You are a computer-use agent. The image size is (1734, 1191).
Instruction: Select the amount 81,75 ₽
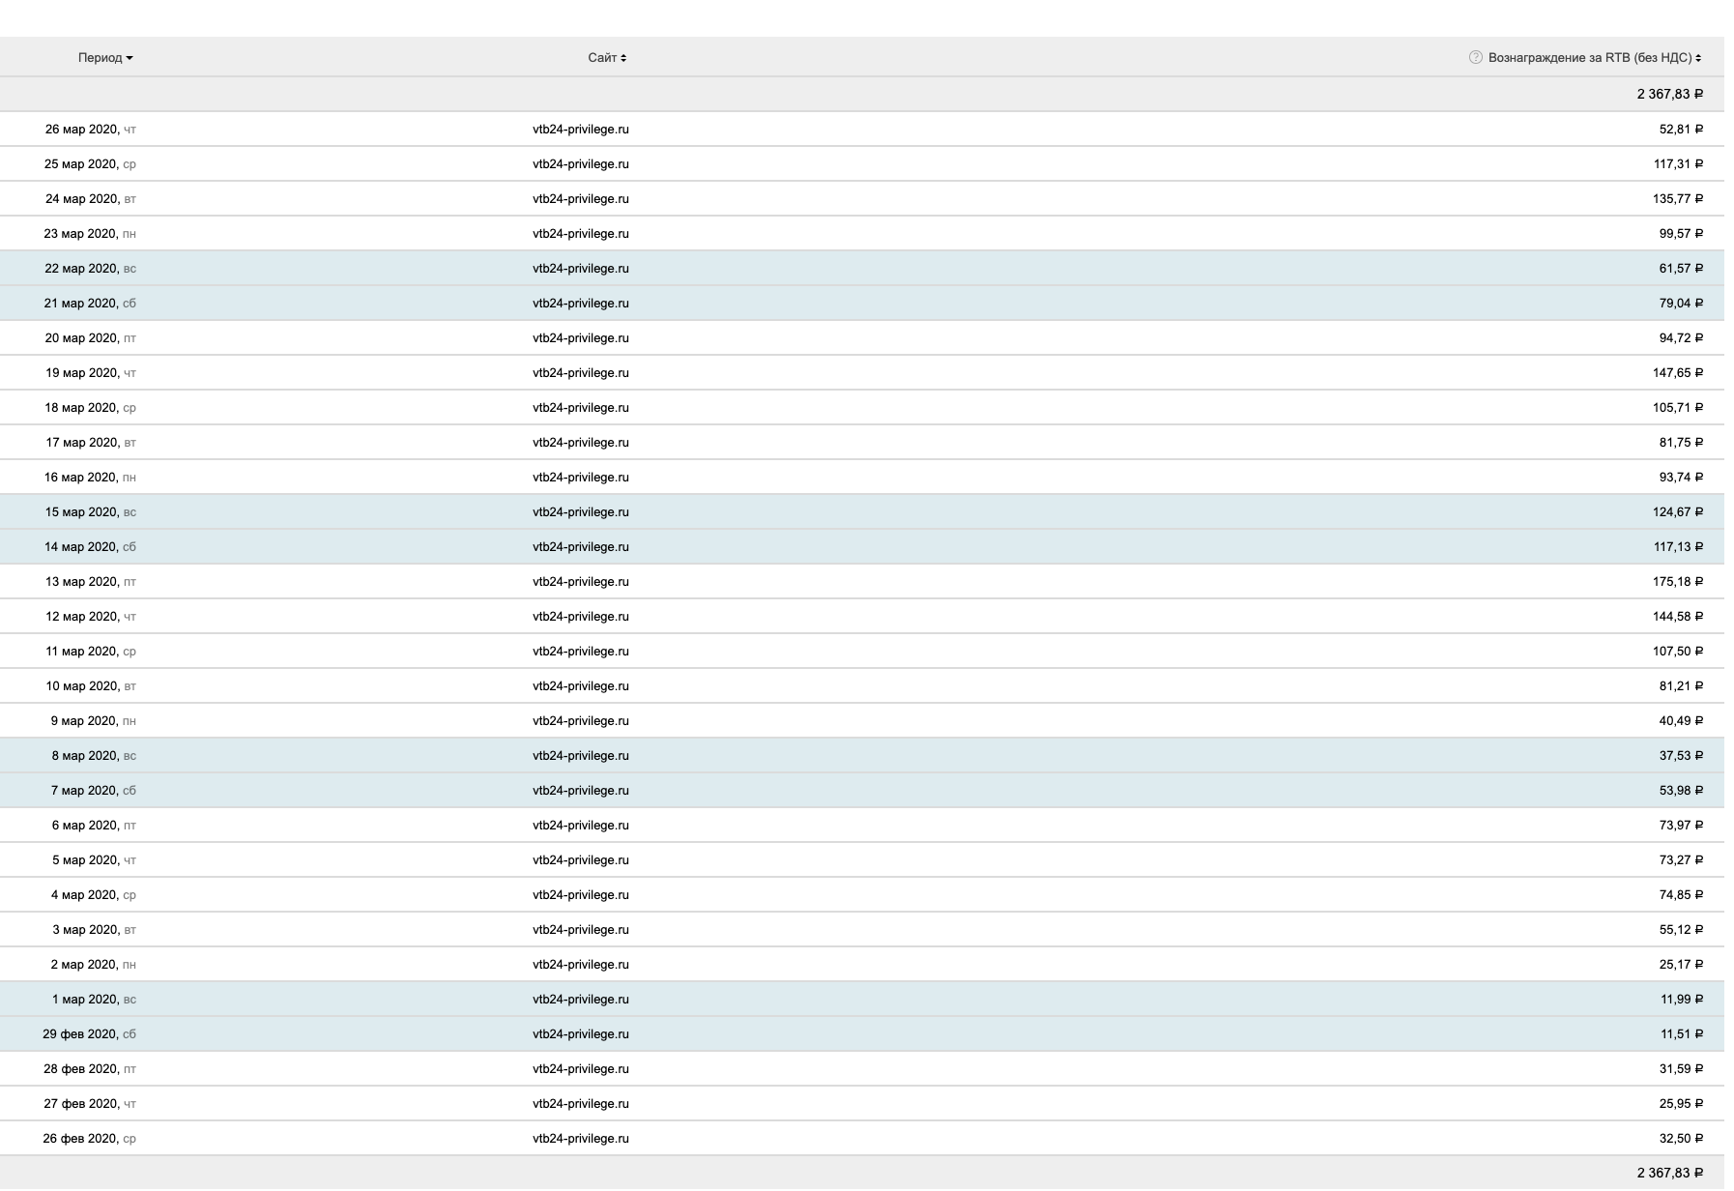click(1681, 443)
